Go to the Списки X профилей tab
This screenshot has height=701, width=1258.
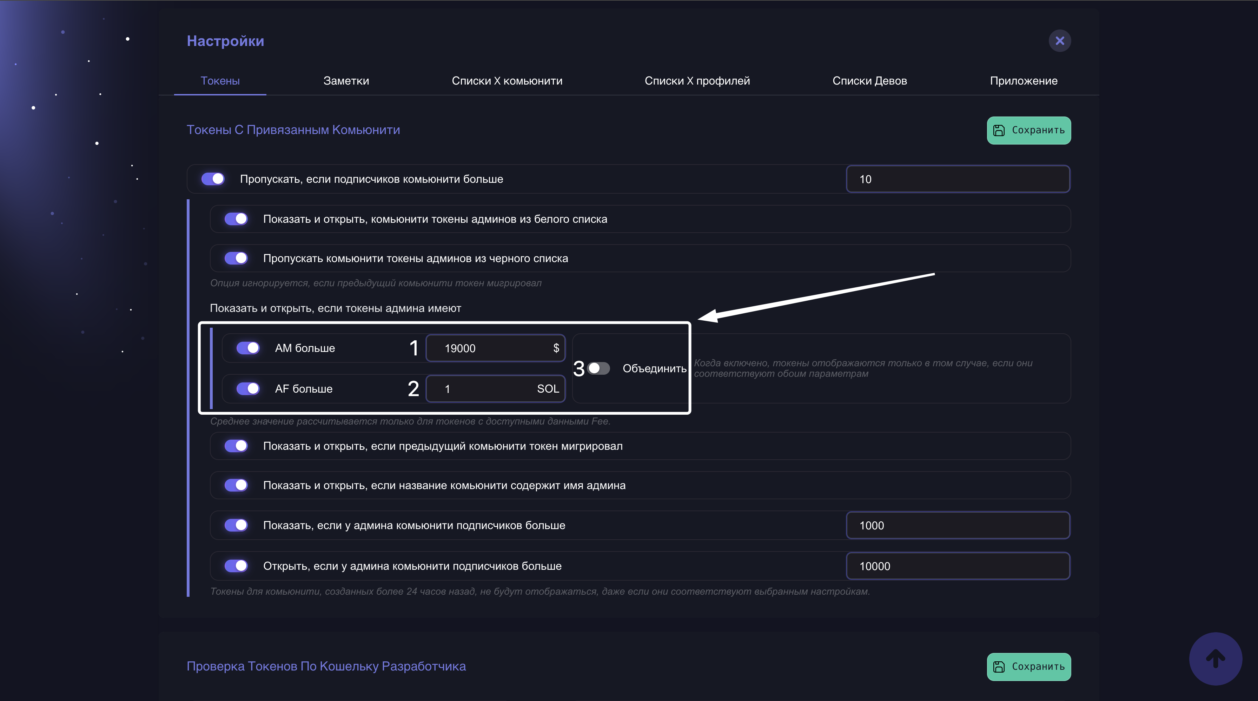pyautogui.click(x=697, y=81)
